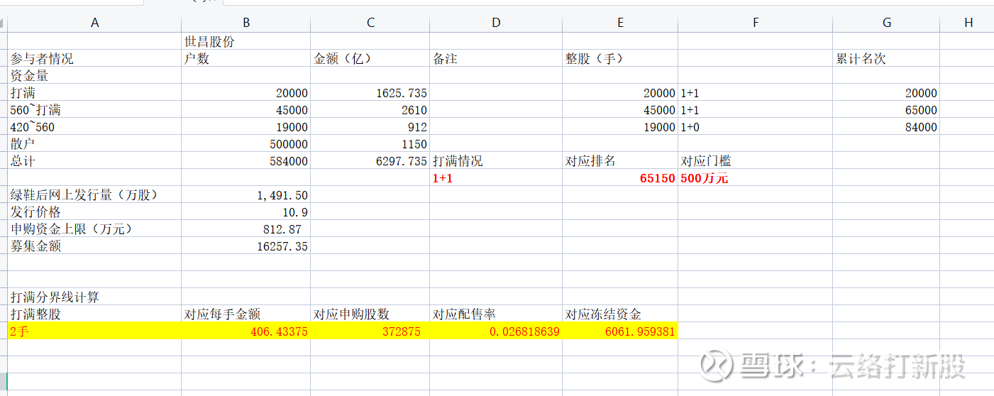Select column C header
Image resolution: width=994 pixels, height=396 pixels.
370,23
